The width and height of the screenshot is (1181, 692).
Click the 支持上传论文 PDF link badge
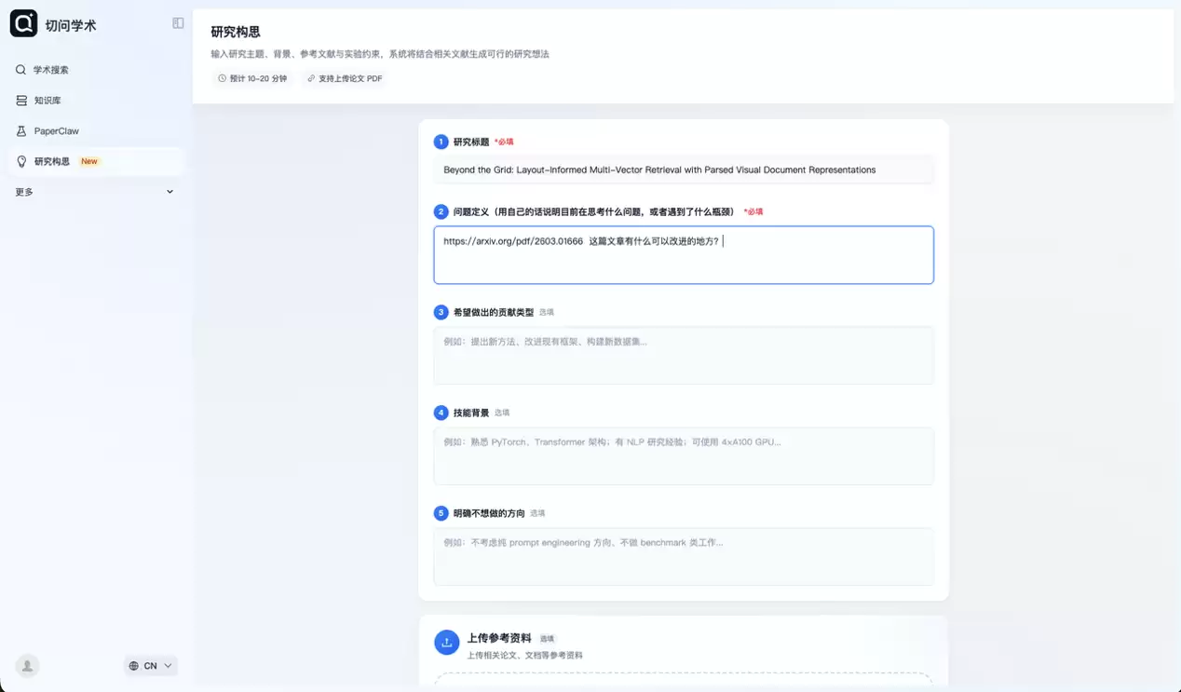[345, 79]
